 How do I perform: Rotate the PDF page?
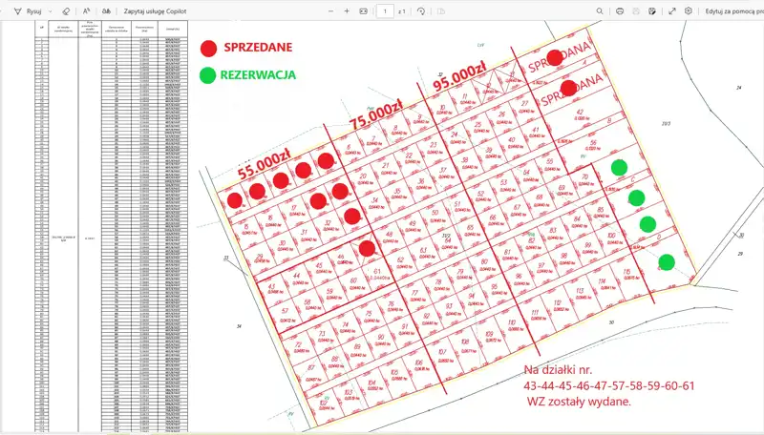421,10
